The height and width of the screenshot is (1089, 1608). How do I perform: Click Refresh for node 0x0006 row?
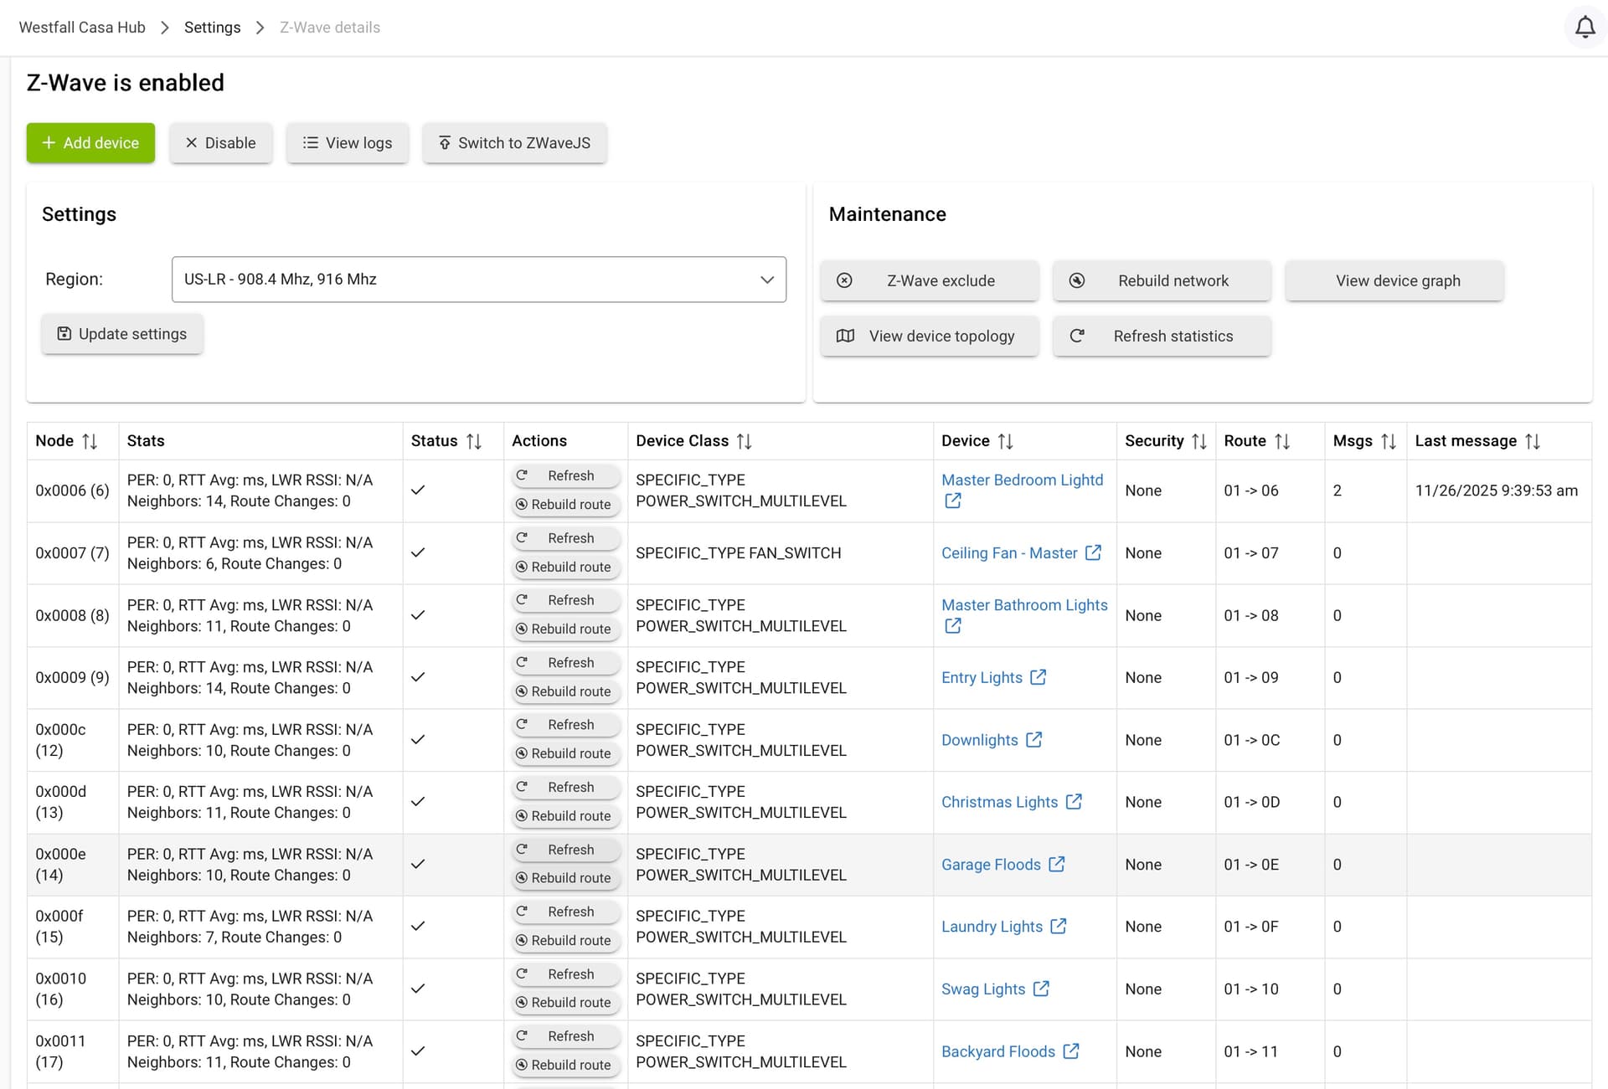coord(565,475)
